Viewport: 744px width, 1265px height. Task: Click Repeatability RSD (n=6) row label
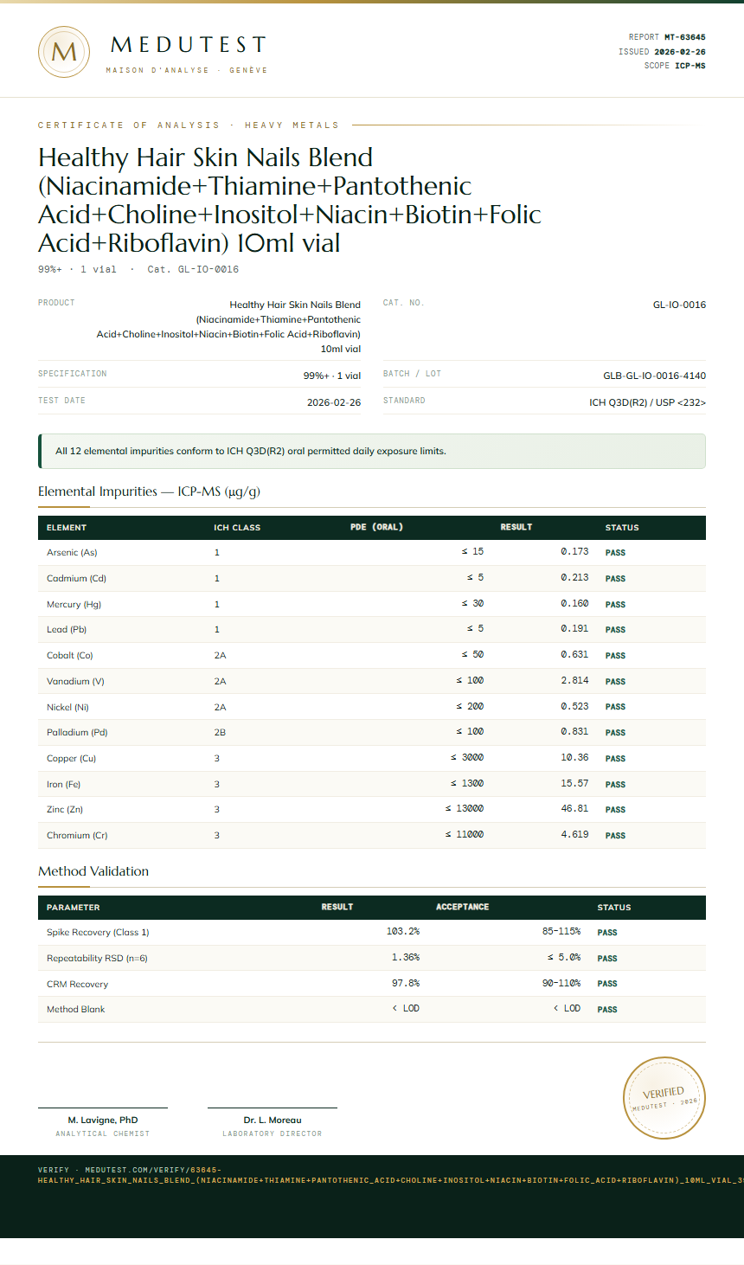coord(97,958)
